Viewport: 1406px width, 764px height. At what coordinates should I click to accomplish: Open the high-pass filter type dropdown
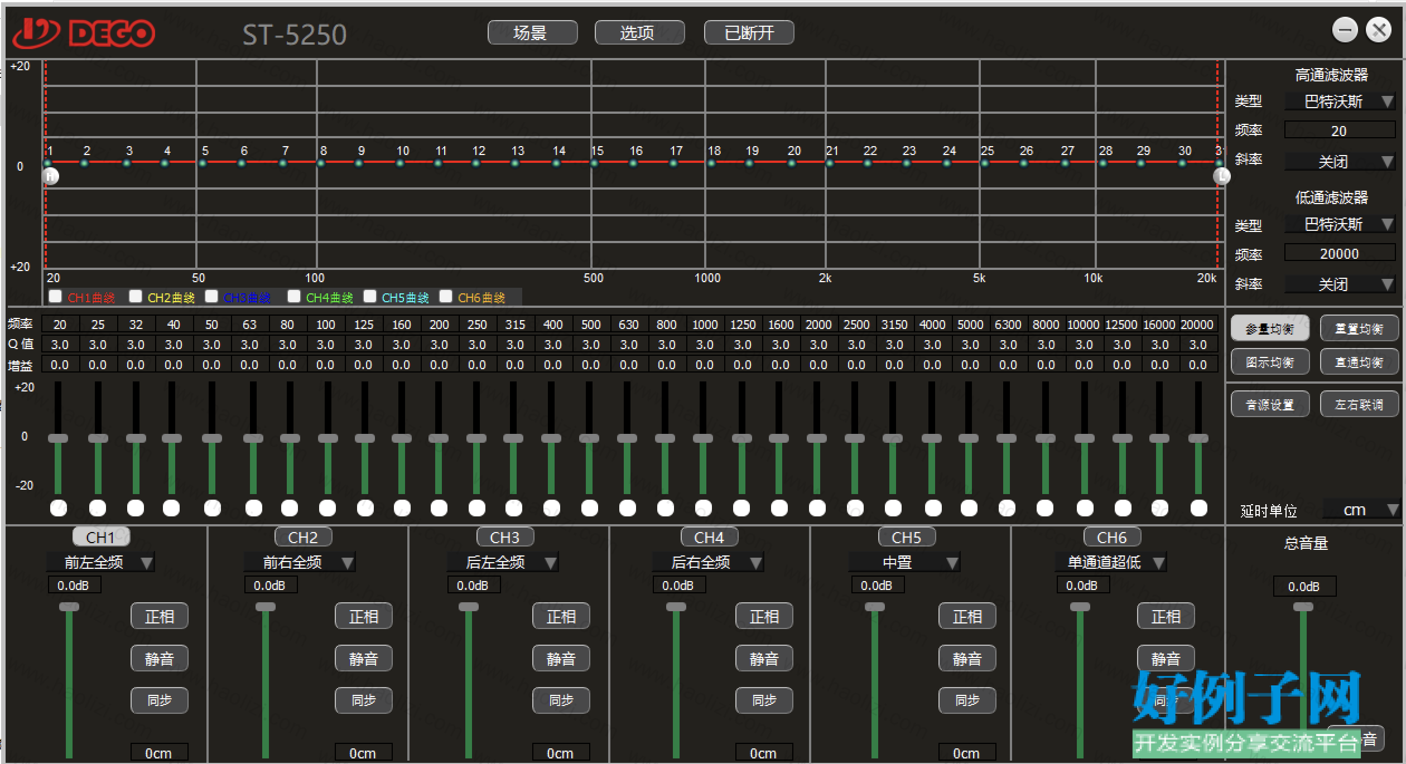pyautogui.click(x=1340, y=101)
